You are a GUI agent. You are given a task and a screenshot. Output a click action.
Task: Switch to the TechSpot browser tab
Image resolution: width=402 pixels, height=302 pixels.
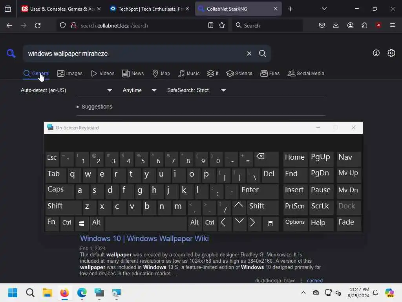coord(150,9)
